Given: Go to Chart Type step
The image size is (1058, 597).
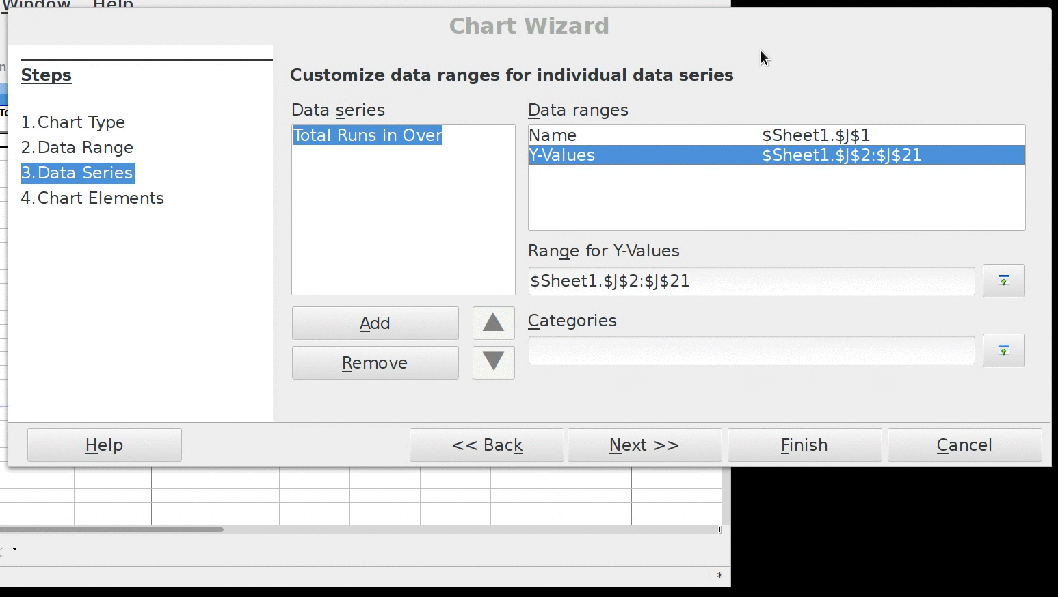Looking at the screenshot, I should pos(73,122).
